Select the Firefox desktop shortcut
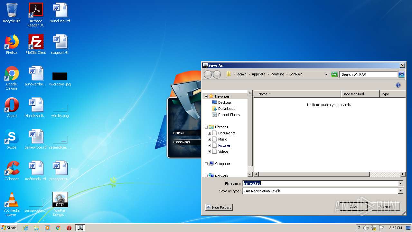412x232 pixels. click(x=12, y=44)
